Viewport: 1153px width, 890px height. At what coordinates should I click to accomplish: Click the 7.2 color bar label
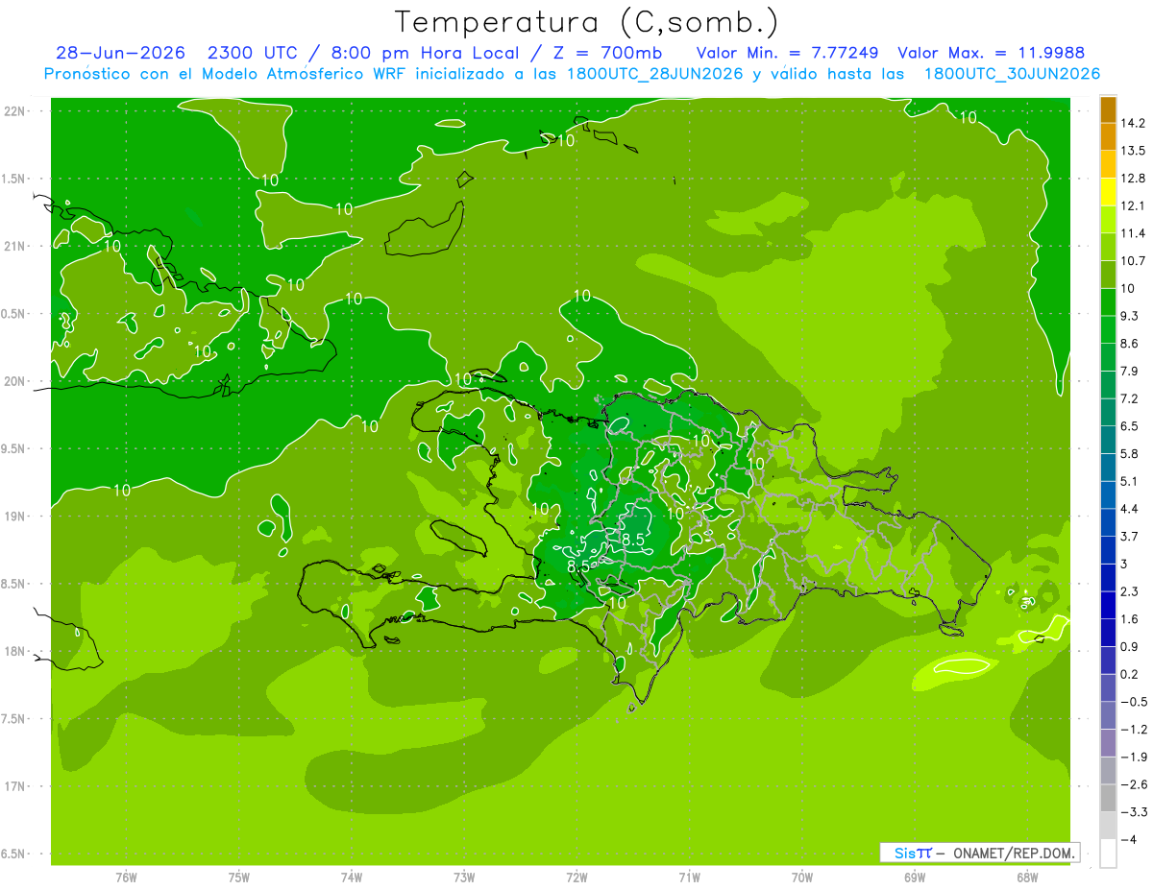point(1130,398)
